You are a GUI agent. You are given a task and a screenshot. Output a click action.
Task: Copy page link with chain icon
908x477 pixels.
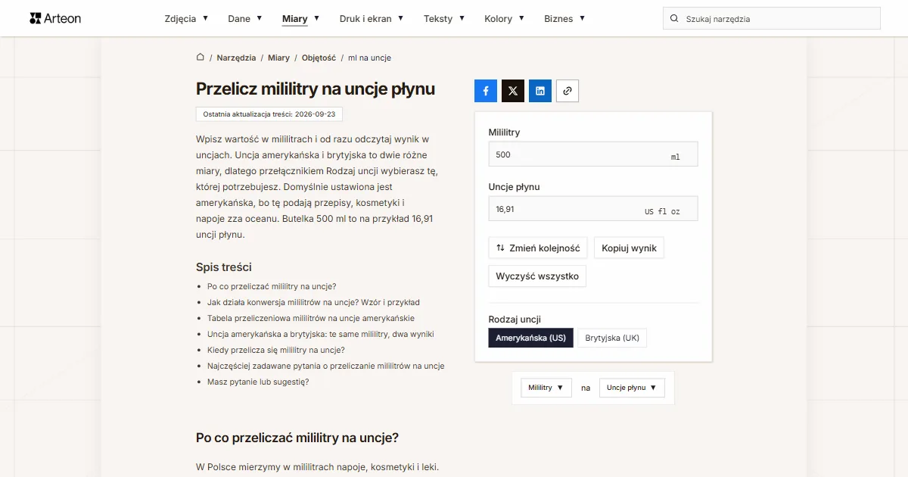[567, 91]
